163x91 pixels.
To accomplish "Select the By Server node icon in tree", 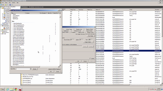I will pos(4,15).
